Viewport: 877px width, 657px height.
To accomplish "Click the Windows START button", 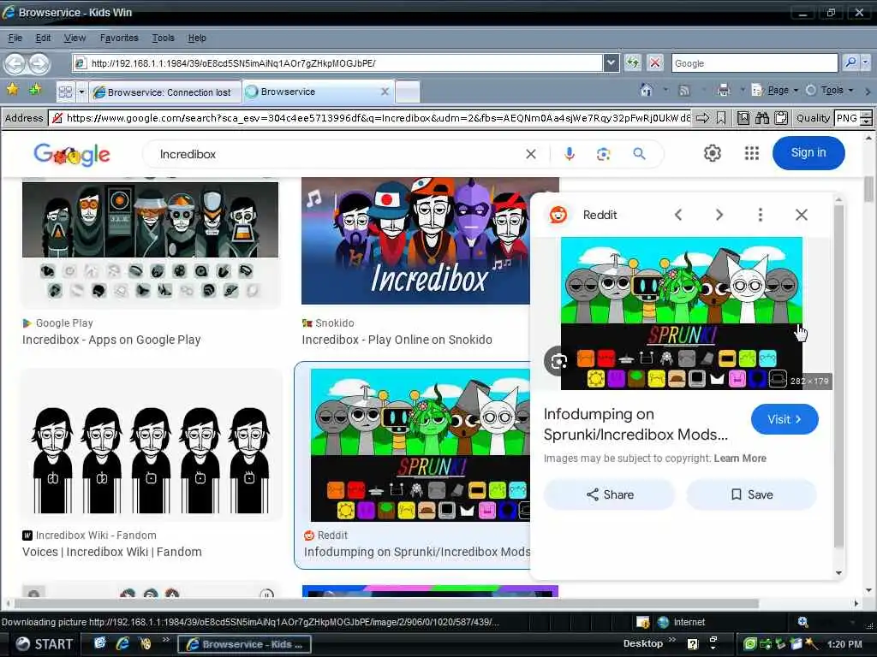I will [45, 644].
